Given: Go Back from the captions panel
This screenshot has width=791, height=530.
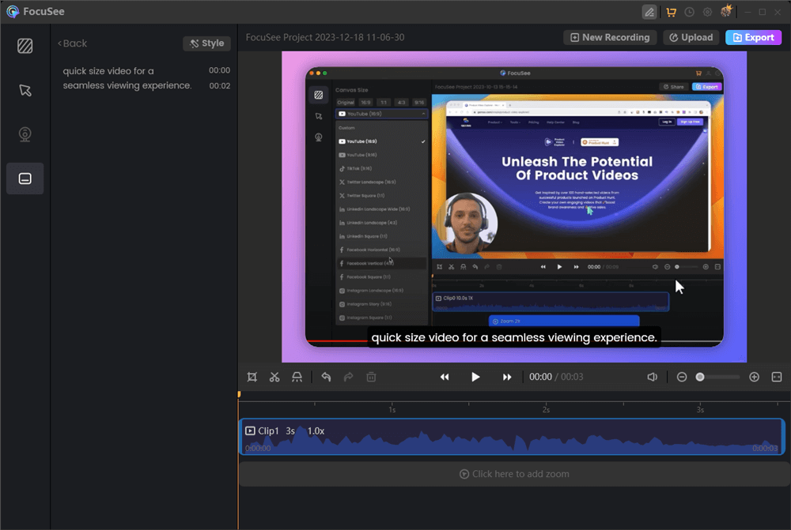Looking at the screenshot, I should coord(72,43).
